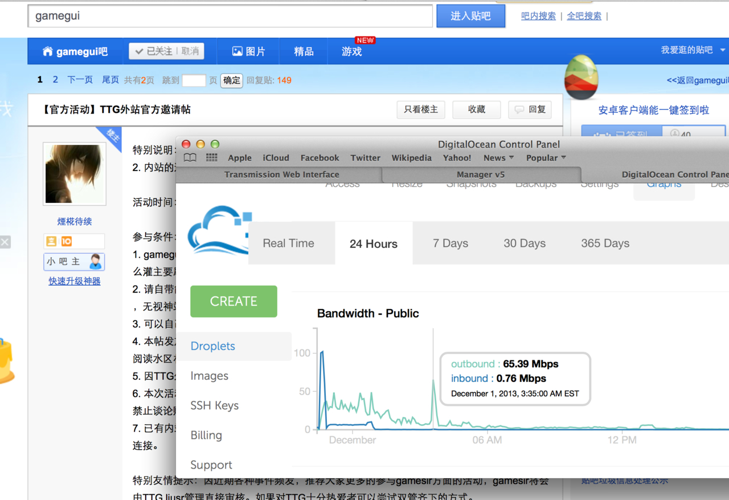Viewport: 729px width, 500px height.
Task: Click the 已关注 | 取消 follow button
Action: 166,51
